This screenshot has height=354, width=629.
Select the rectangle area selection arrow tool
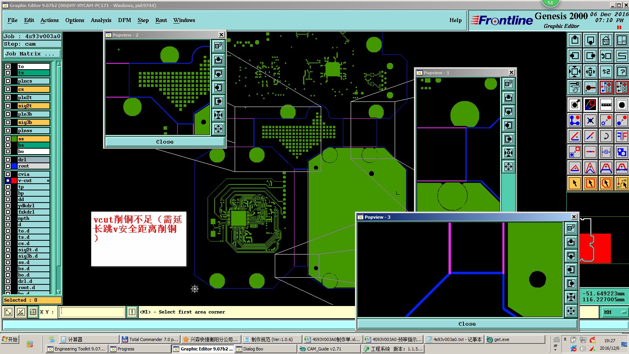(590, 183)
